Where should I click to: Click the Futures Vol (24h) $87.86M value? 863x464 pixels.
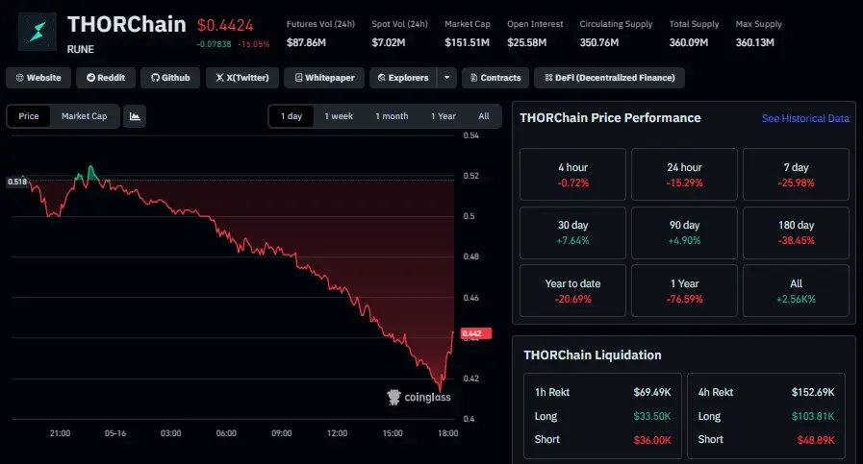pyautogui.click(x=306, y=42)
